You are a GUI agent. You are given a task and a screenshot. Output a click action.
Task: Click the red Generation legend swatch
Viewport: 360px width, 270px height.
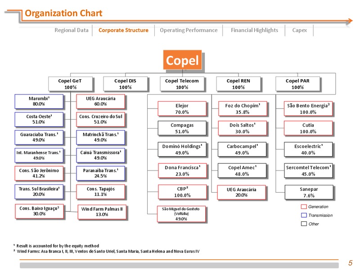click(x=304, y=207)
